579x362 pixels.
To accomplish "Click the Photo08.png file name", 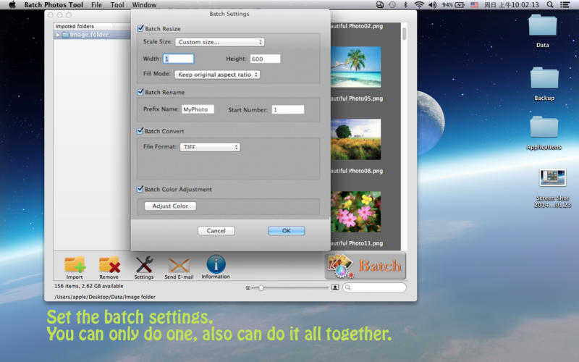I will tap(357, 171).
